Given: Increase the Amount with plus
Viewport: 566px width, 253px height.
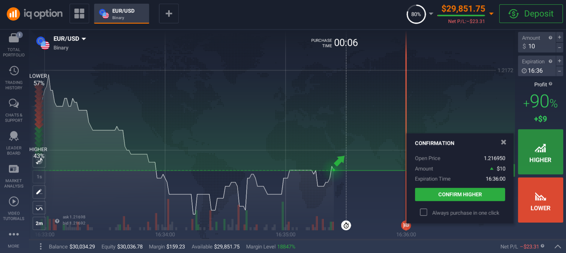Looking at the screenshot, I should 560,37.
